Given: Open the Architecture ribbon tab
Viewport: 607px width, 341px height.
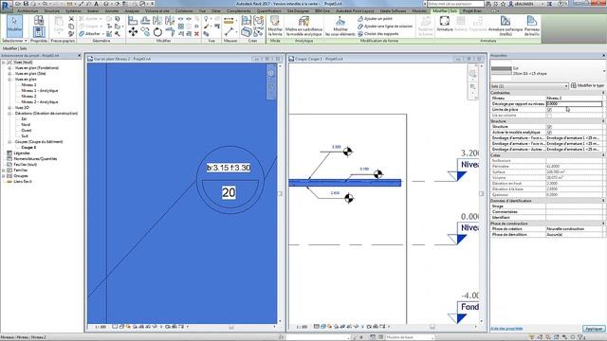Looking at the screenshot, I should 28,11.
